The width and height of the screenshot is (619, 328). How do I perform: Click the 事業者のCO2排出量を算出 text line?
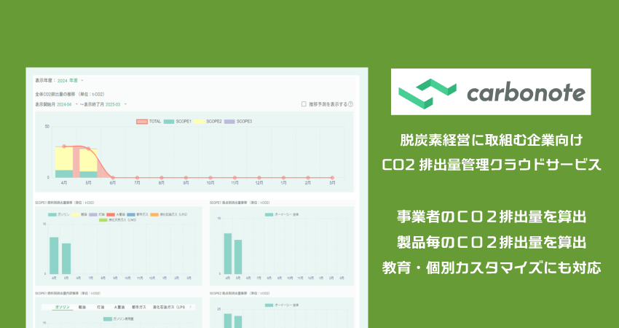(x=492, y=217)
